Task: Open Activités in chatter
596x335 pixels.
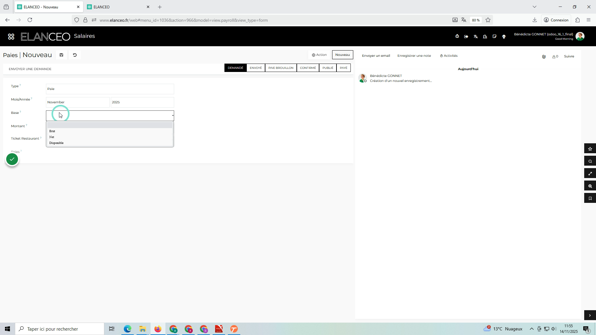Action: tap(449, 56)
